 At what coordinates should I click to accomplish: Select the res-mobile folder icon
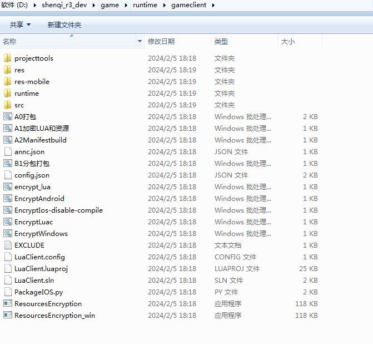[x=7, y=81]
